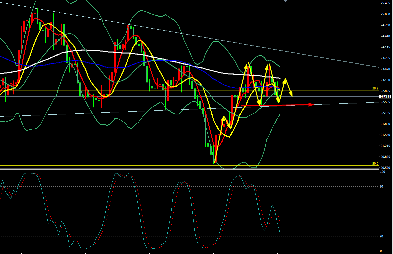Click the stochastic 80 level label
The height and width of the screenshot is (254, 393).
pyautogui.click(x=383, y=187)
